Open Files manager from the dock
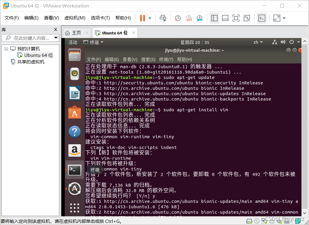The width and height of the screenshot is (309, 225). pyautogui.click(x=75, y=55)
